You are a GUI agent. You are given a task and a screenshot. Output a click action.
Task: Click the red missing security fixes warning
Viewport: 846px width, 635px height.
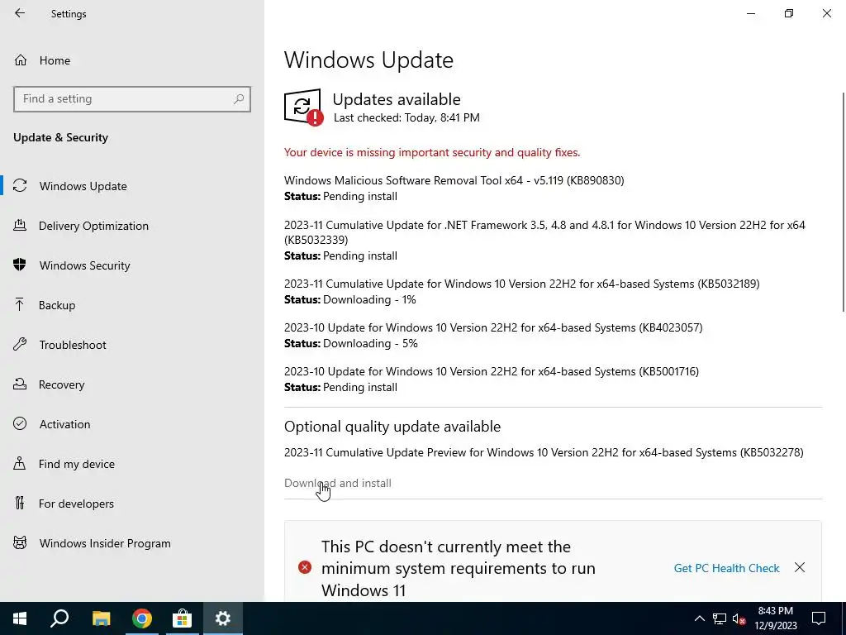coord(432,152)
